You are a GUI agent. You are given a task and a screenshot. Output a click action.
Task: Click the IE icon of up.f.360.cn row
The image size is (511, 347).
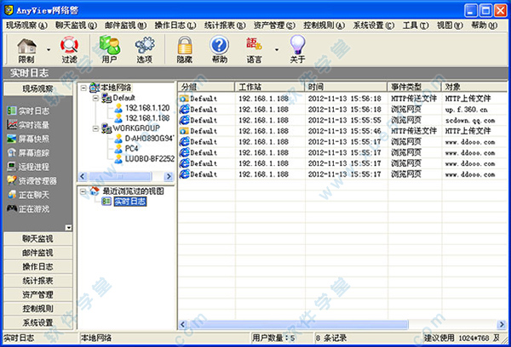coord(185,110)
